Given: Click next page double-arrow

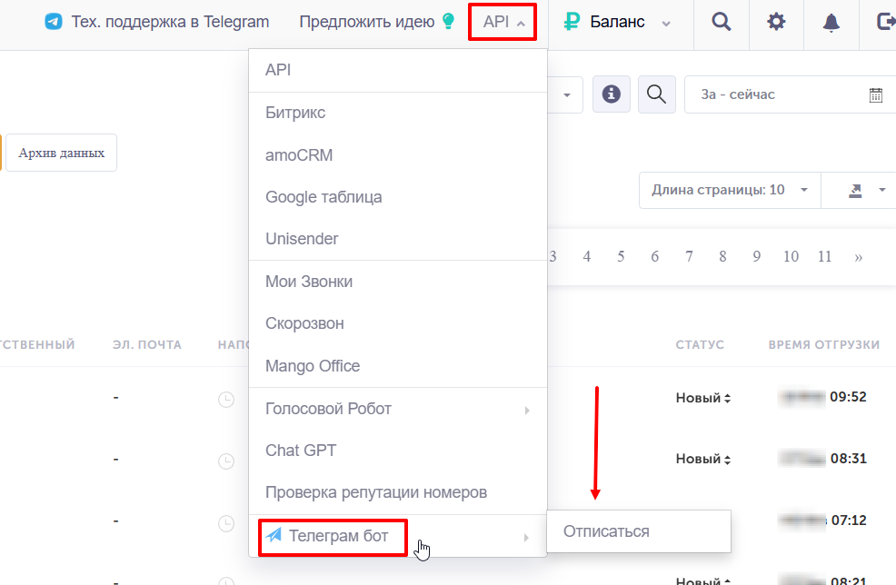Looking at the screenshot, I should (858, 258).
